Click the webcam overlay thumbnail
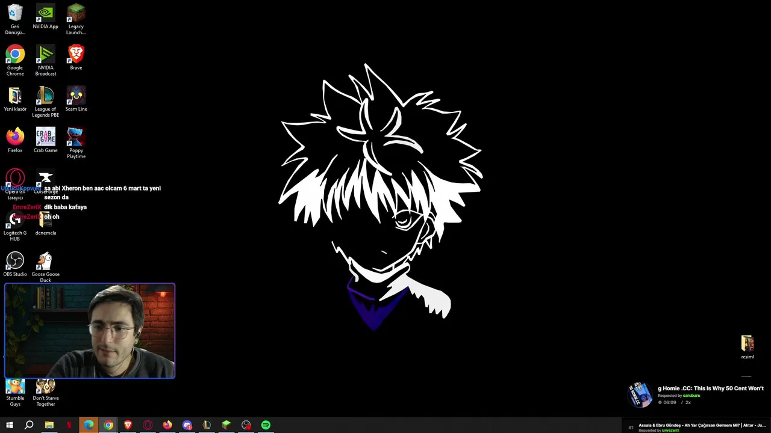Image resolution: width=771 pixels, height=433 pixels. [90, 331]
